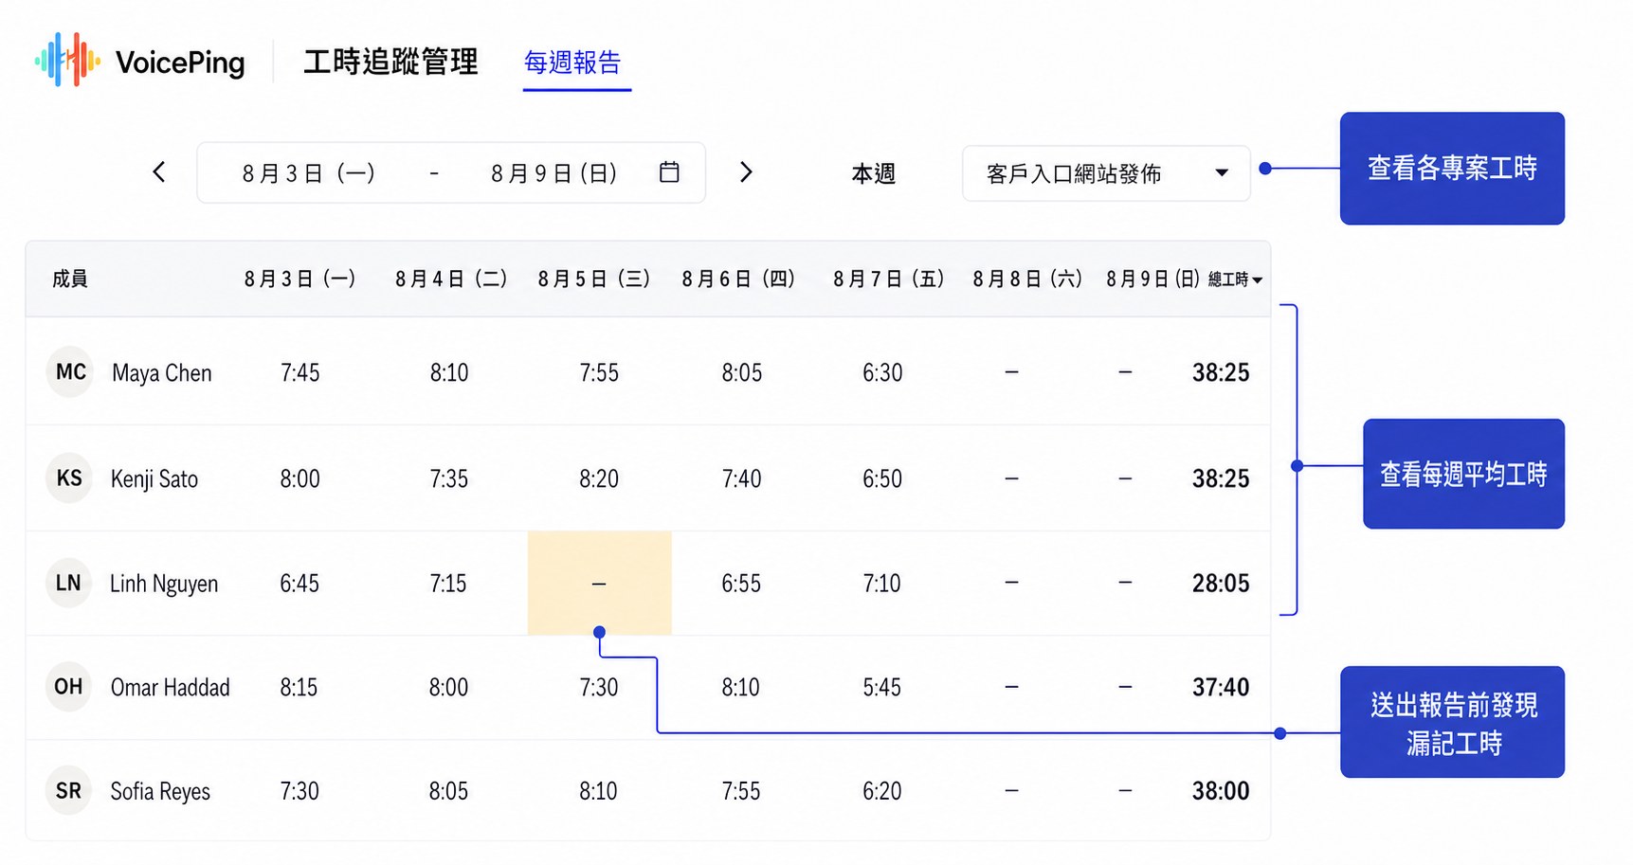Screen dimensions: 1633x865
Task: Go to next week with right chevron
Action: [x=746, y=172]
